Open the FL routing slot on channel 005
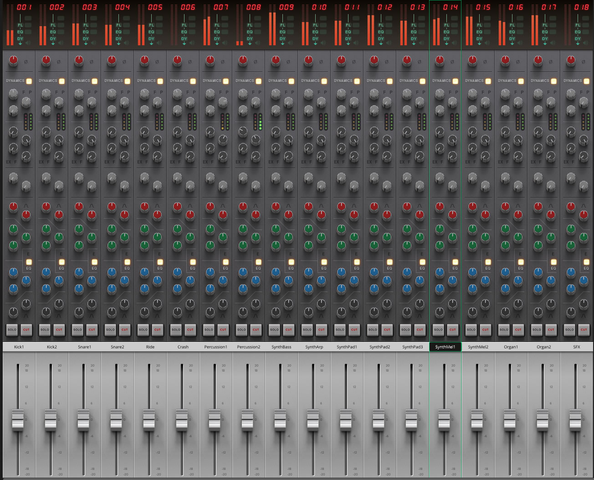 (151, 25)
